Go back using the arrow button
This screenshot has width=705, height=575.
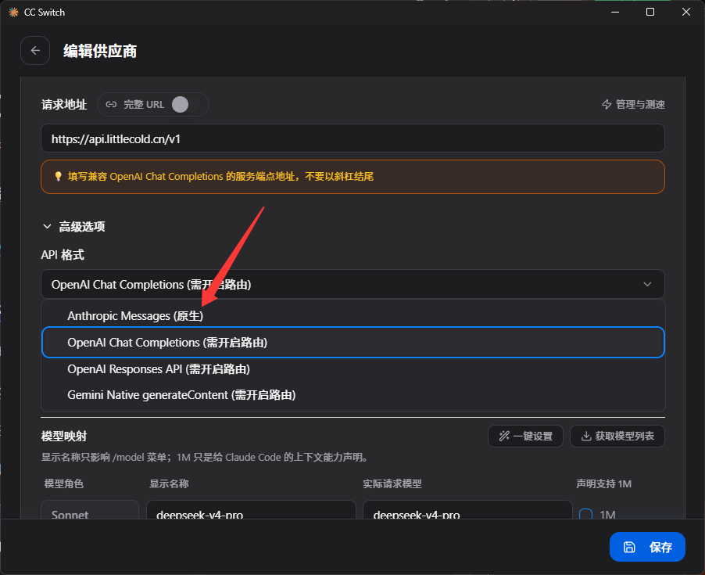[x=35, y=50]
